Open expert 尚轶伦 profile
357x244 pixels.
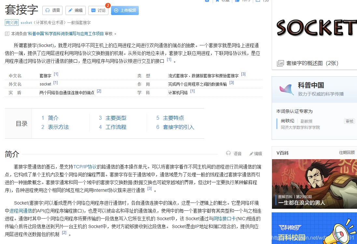pyautogui.click(x=287, y=121)
